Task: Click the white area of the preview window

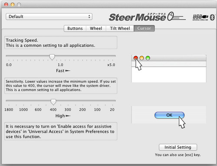Action: (x=169, y=75)
